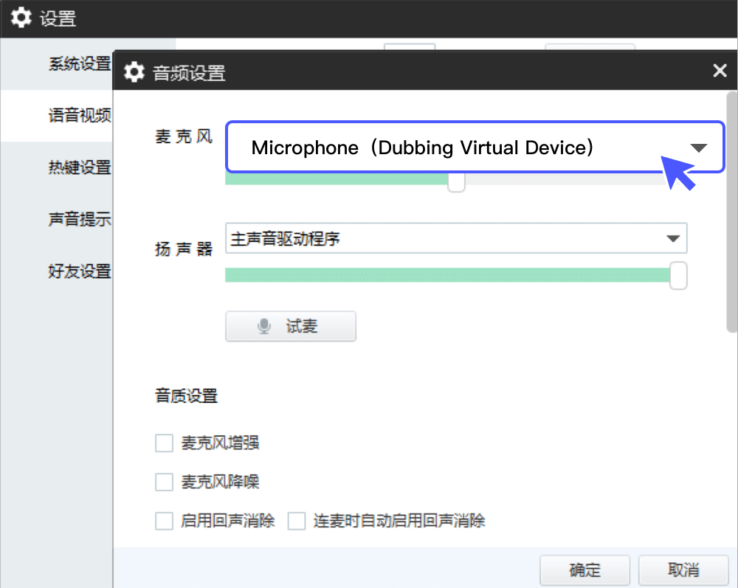Select 声音提示 from the sidebar
Image resolution: width=738 pixels, height=588 pixels.
(x=79, y=220)
